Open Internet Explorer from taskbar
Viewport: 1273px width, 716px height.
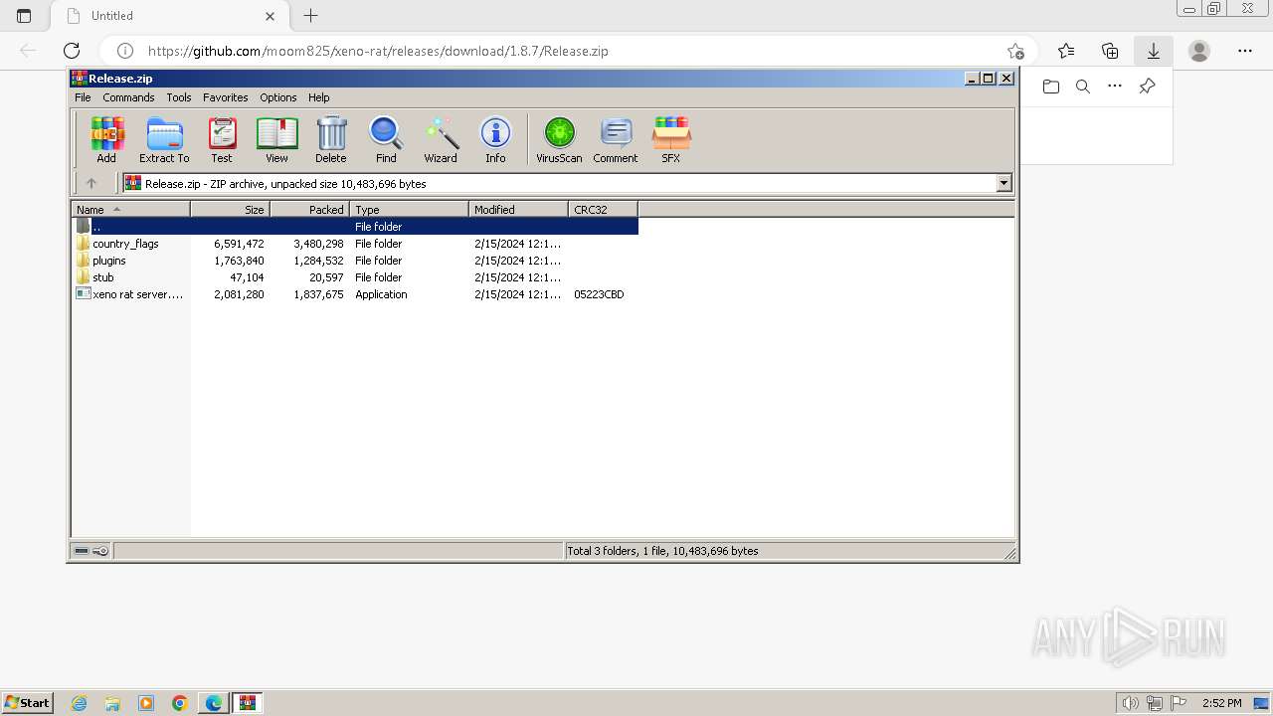point(80,703)
